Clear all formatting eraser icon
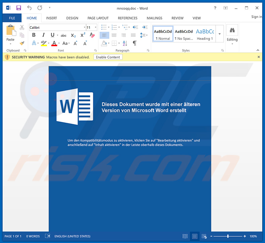The height and width of the screenshot is (243, 265). point(92,35)
